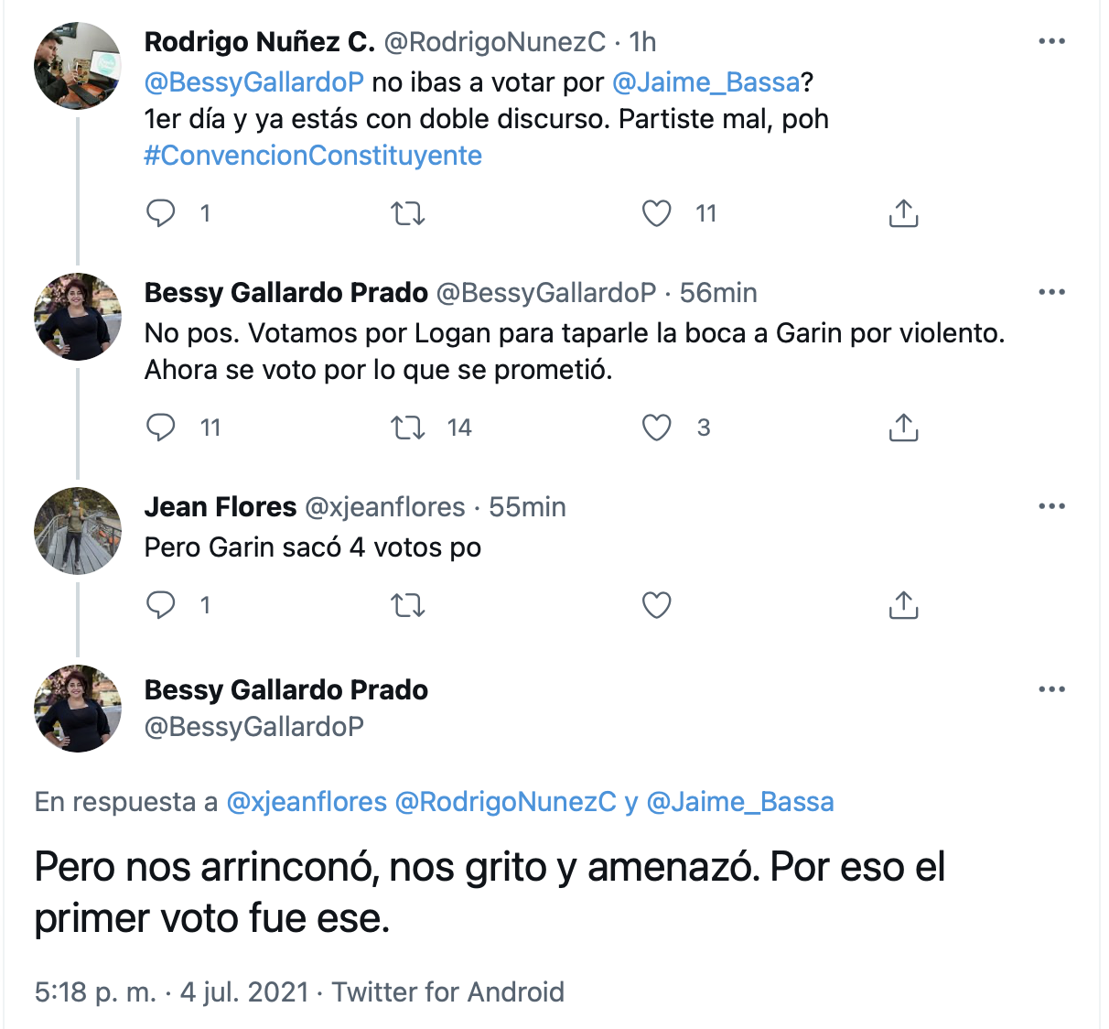Reply to Rodrigo Nuñez C.'s tweet
1109x1029 pixels.
point(161,213)
